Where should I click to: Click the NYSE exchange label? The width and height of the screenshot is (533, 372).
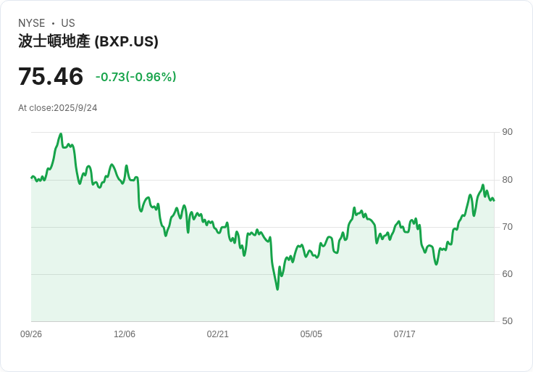pos(32,23)
